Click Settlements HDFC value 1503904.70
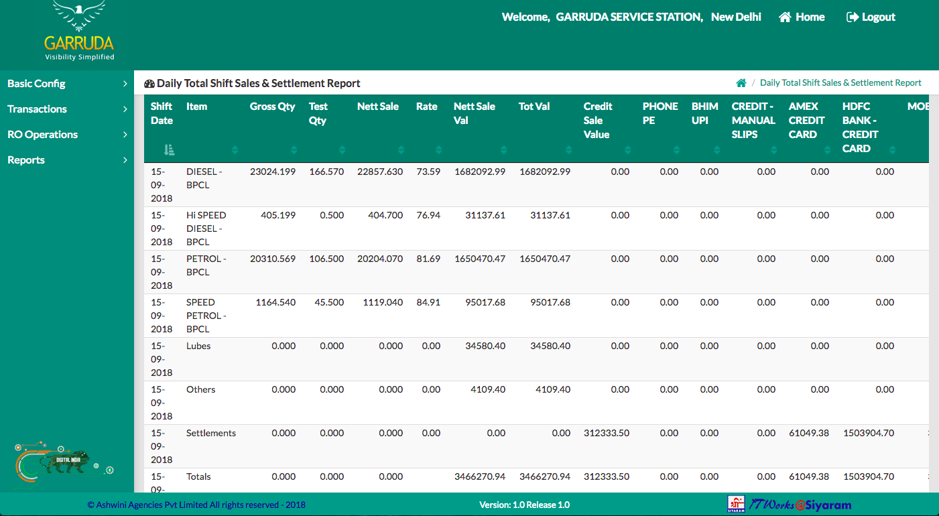This screenshot has width=939, height=516. coord(869,433)
